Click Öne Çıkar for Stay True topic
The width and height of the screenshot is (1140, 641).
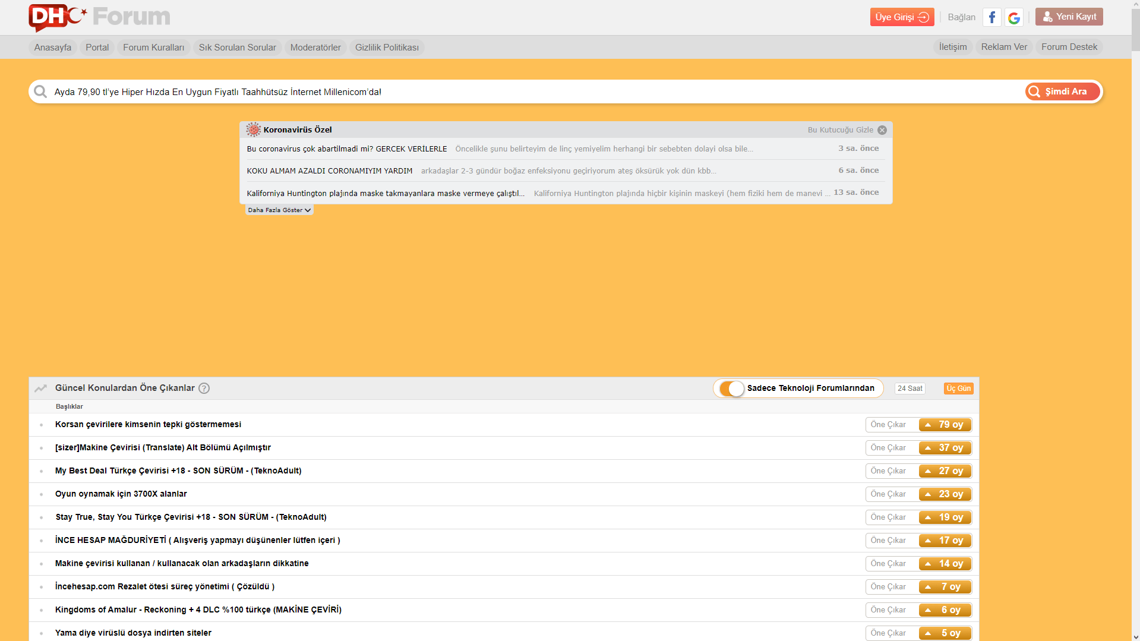[888, 517]
